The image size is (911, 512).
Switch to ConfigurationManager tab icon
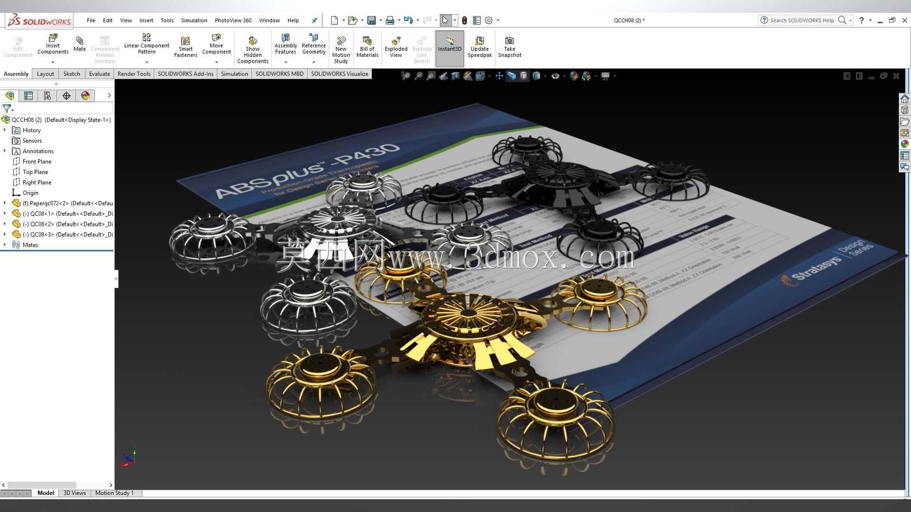(47, 96)
